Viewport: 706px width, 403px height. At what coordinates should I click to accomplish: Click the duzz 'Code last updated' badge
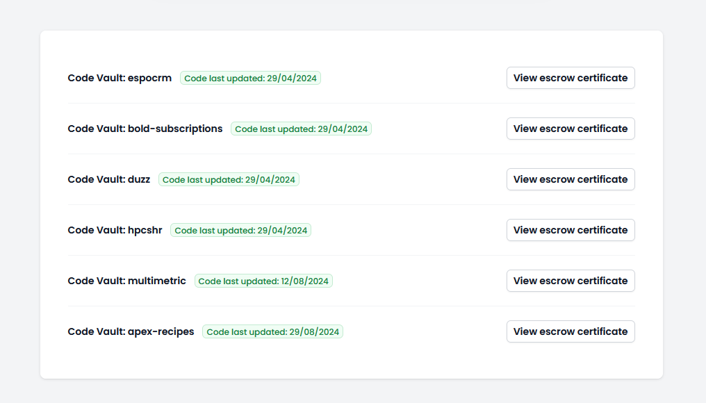pyautogui.click(x=229, y=179)
